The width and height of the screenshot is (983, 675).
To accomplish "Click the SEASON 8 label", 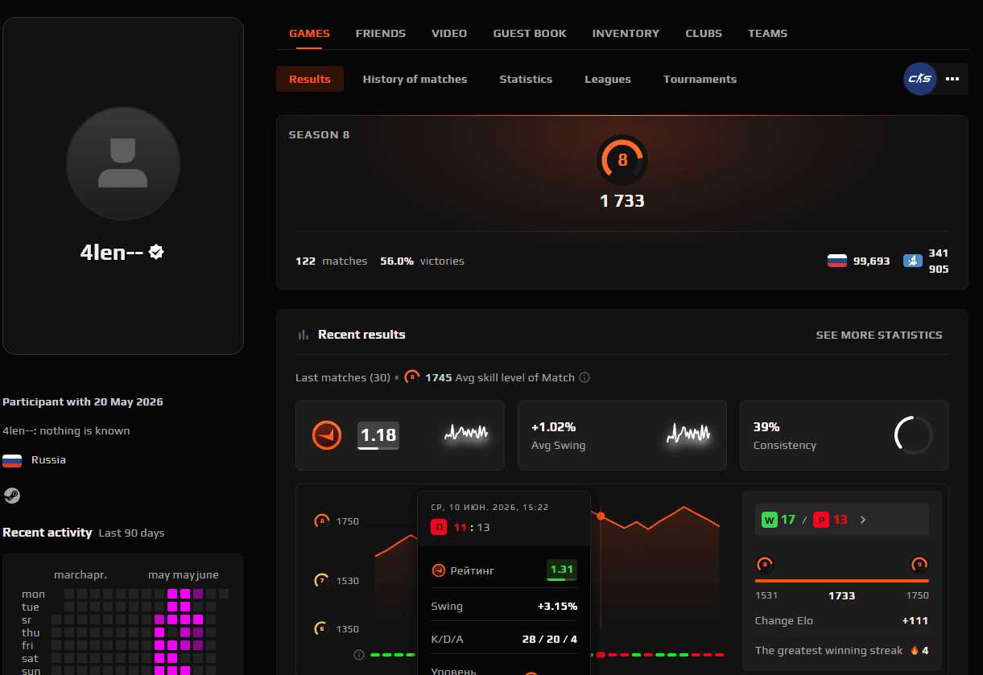I will coord(320,134).
